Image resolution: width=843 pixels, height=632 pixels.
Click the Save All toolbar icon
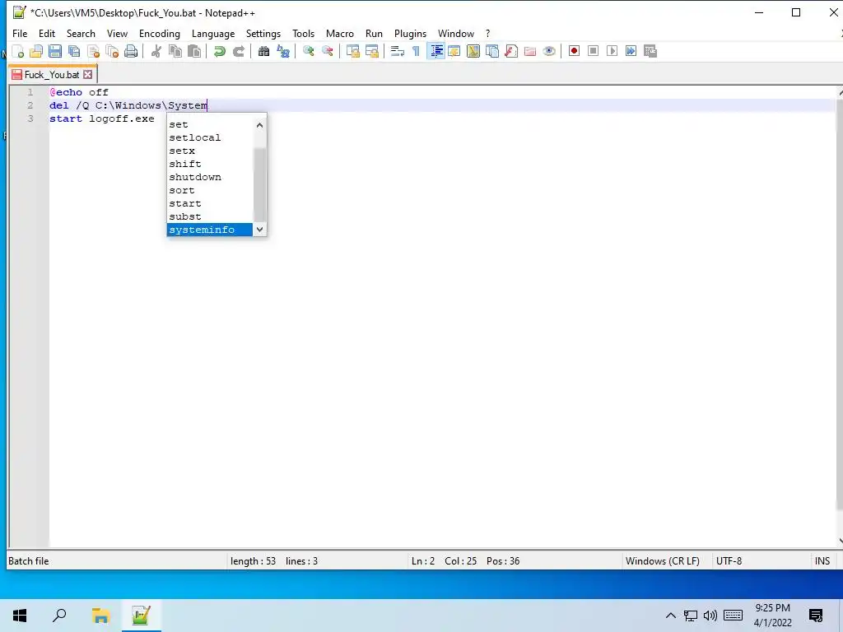74,51
